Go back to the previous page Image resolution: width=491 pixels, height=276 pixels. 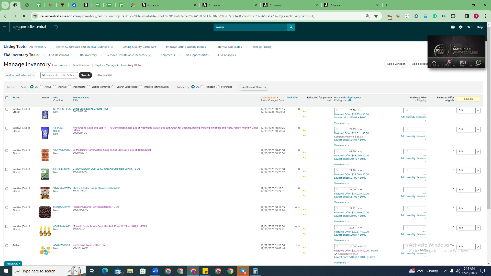6,16
